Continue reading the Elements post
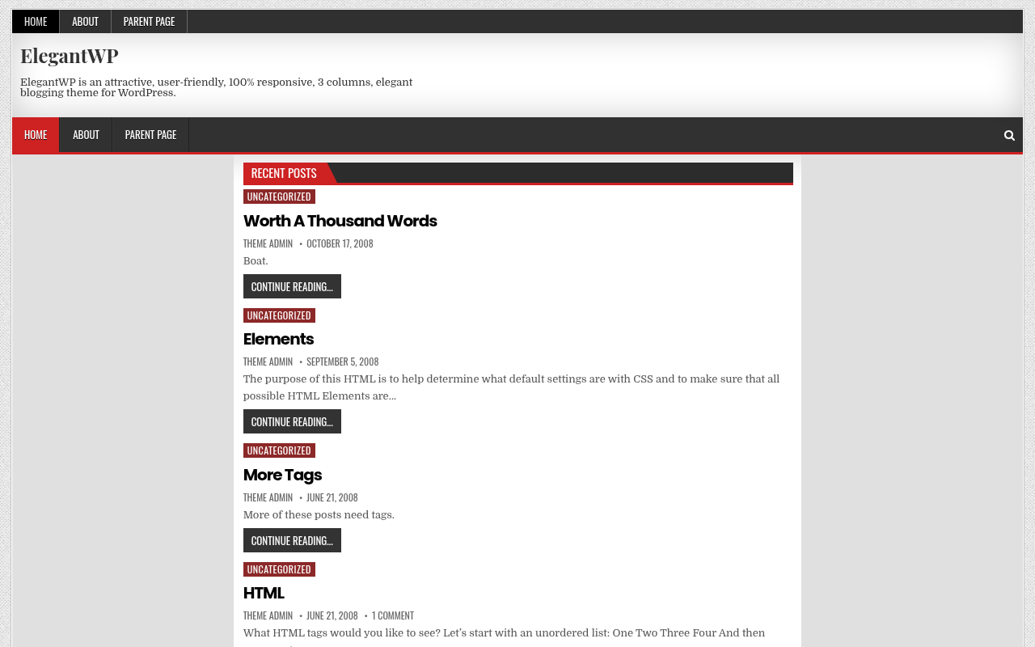This screenshot has width=1035, height=647. click(292, 421)
